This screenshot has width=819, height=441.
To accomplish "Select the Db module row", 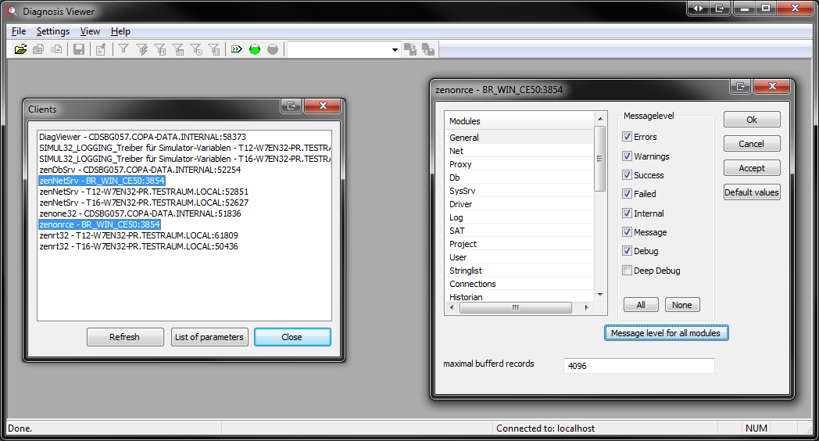I will [x=520, y=177].
